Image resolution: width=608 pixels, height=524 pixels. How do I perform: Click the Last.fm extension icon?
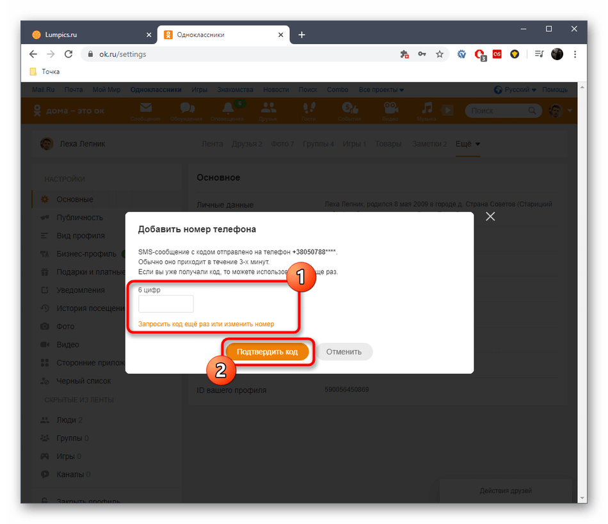point(497,54)
